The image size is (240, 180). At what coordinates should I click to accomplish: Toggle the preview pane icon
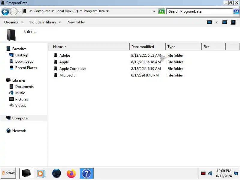click(224, 22)
